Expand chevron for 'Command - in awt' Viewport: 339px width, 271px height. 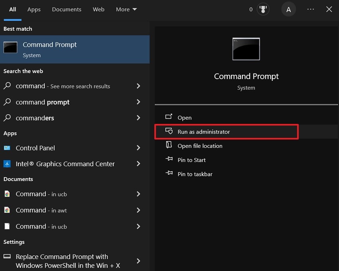click(x=138, y=210)
